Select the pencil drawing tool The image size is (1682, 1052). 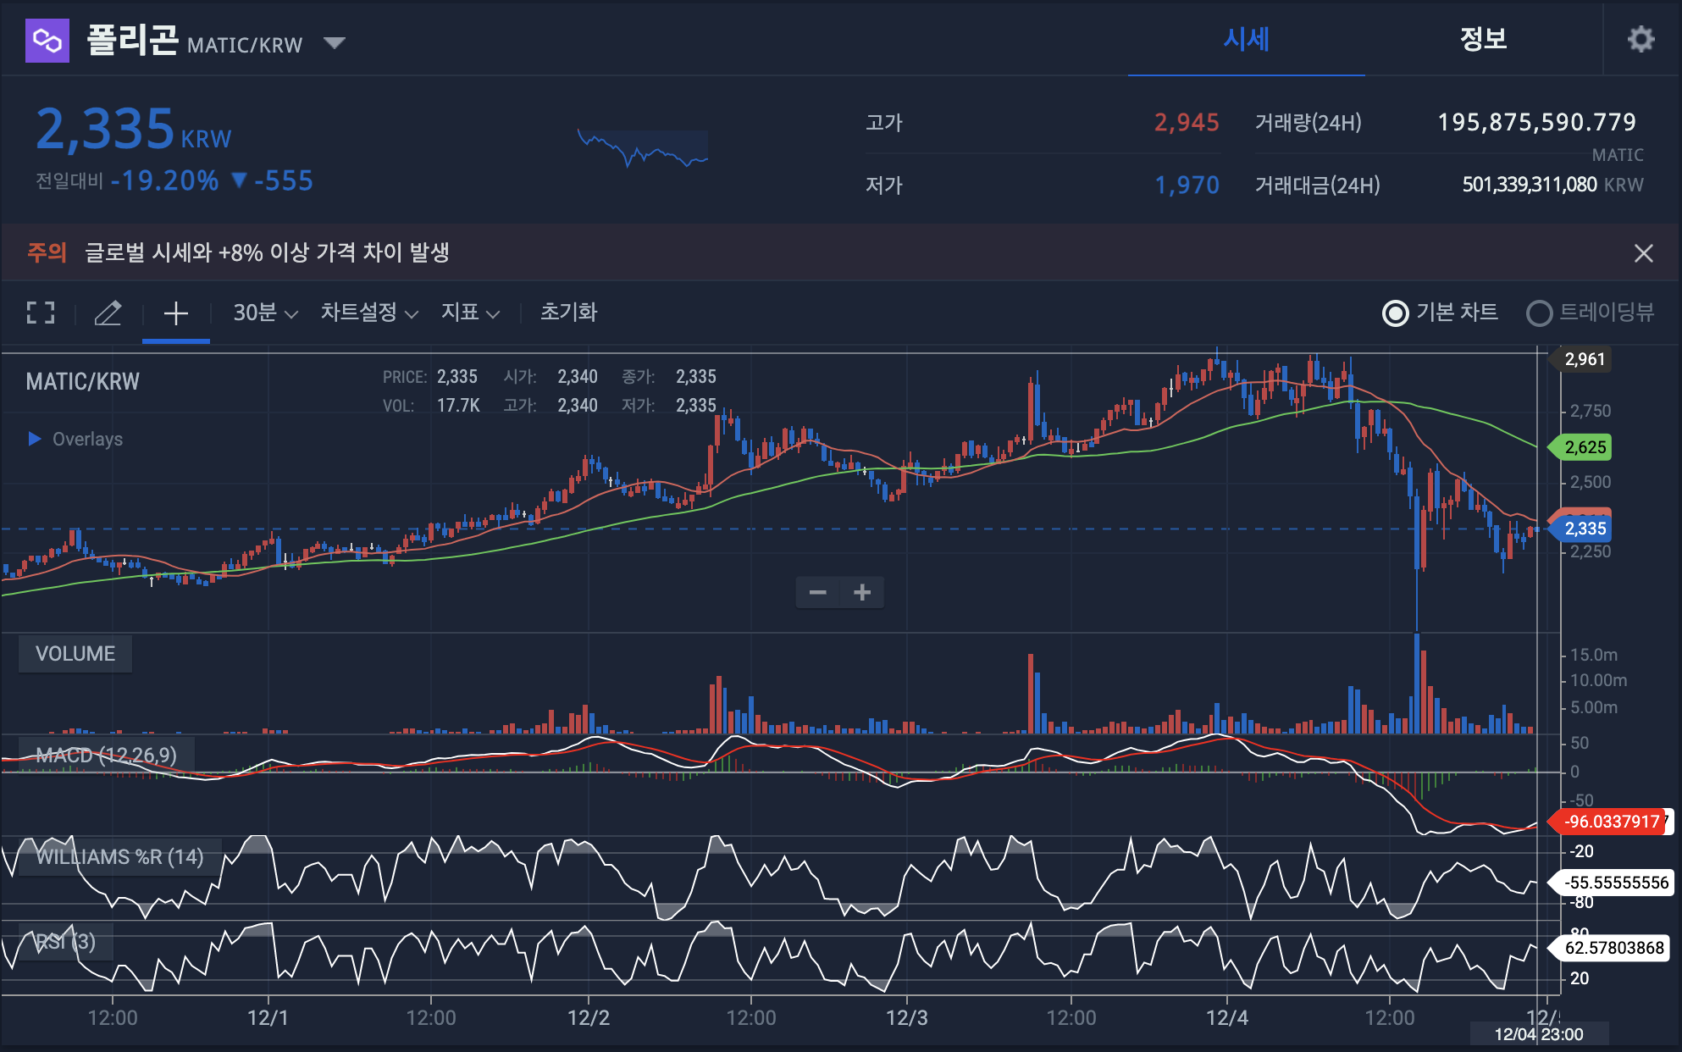[108, 313]
